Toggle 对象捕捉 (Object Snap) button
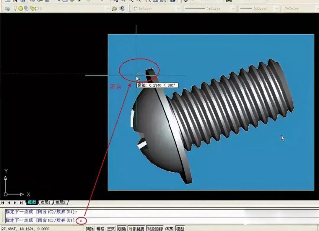 pyautogui.click(x=136, y=229)
